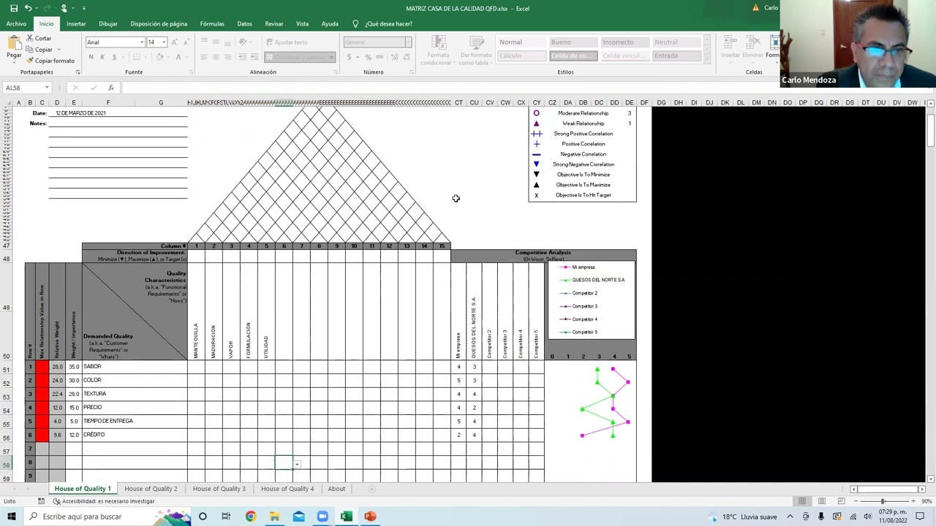Align text to middle vertically

pos(216,42)
